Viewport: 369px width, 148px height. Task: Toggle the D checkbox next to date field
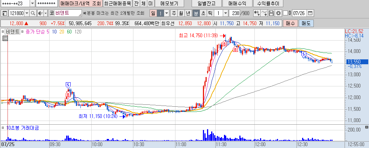click(286, 13)
